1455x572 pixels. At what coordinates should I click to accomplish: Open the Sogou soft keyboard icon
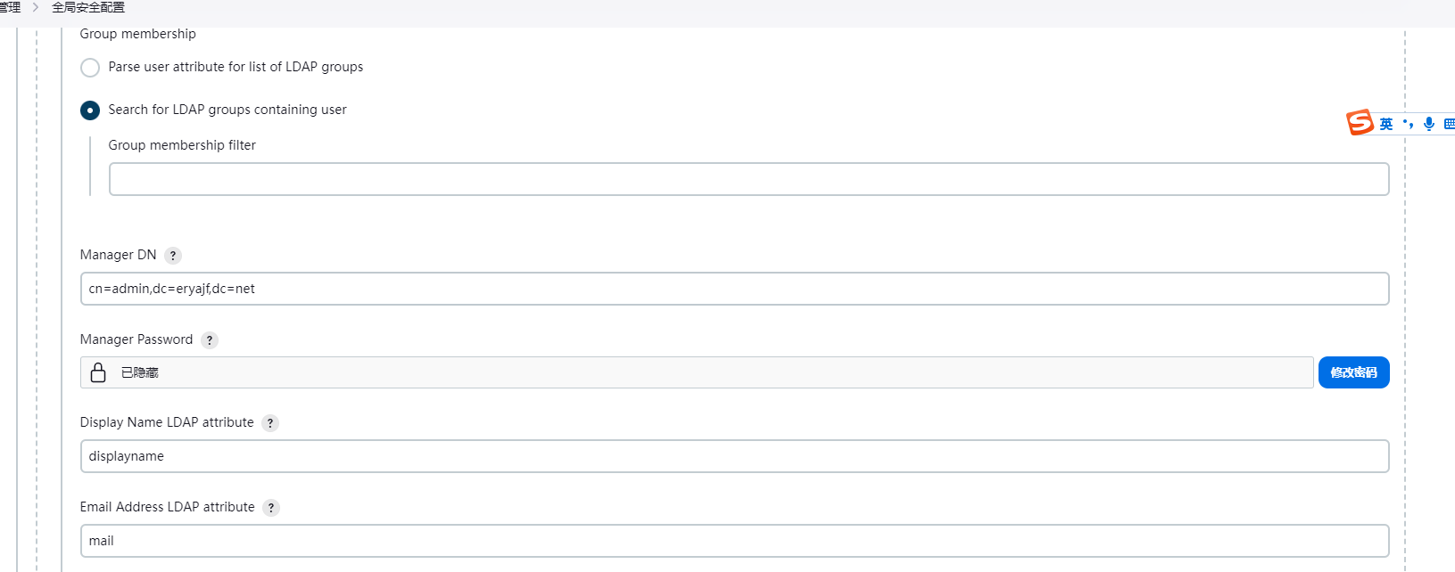pyautogui.click(x=1449, y=124)
